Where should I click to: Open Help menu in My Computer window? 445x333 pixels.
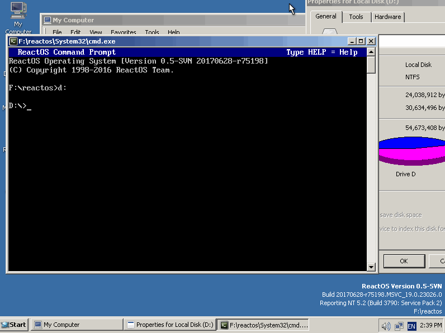[174, 32]
